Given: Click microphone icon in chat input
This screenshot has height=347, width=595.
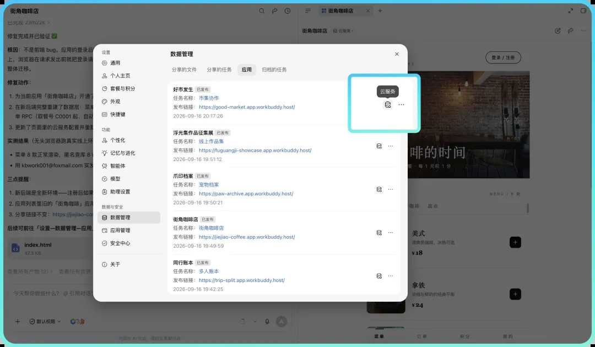Looking at the screenshot, I should [x=267, y=322].
